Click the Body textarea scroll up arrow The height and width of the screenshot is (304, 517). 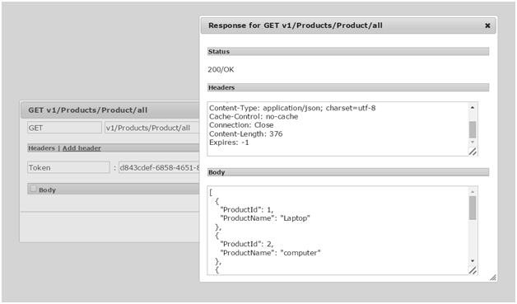point(473,192)
